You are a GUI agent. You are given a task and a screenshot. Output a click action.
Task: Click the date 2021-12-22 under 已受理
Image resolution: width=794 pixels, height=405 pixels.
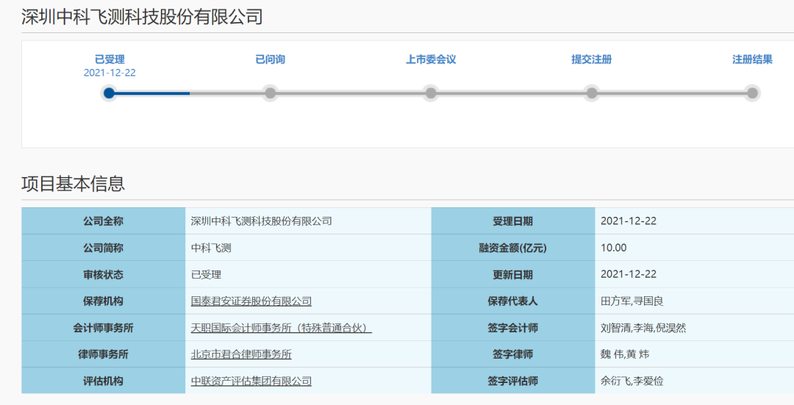tap(110, 73)
